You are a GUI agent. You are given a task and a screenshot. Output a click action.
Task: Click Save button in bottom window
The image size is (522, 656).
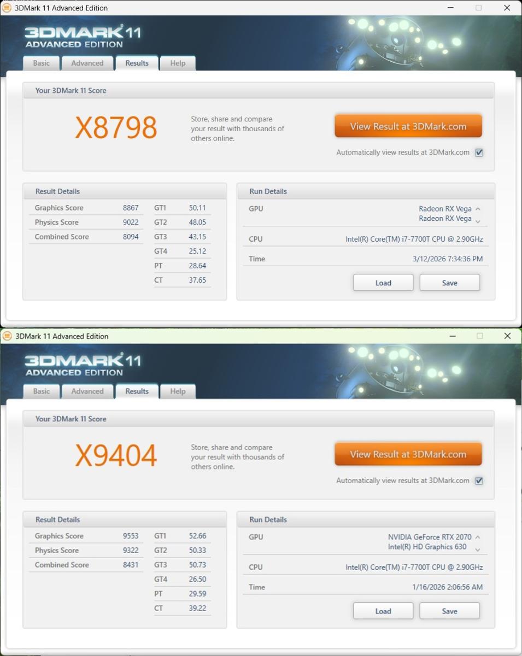pos(450,611)
